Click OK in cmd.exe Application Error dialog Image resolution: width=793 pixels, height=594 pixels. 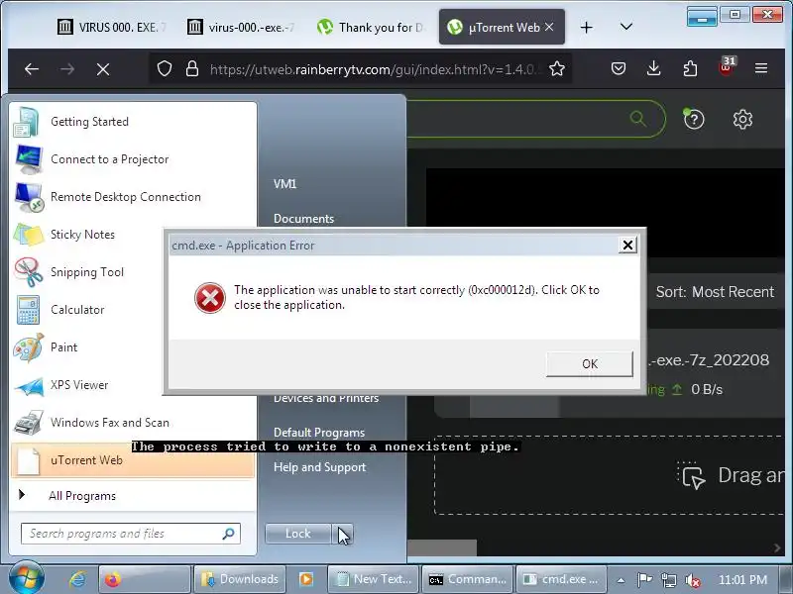click(589, 363)
